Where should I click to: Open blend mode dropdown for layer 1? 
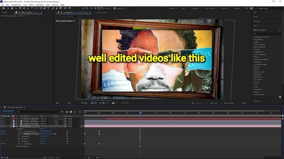click(x=44, y=119)
